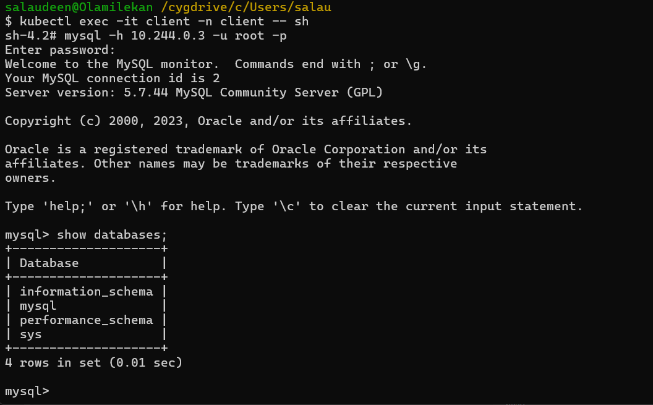Image resolution: width=653 pixels, height=405 pixels.
Task: Click the "Enter password:" line
Action: 60,50
